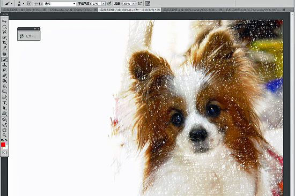Image resolution: width=295 pixels, height=196 pixels.
Task: Collapse toolbox with double-arrow at top
Action: (3, 14)
